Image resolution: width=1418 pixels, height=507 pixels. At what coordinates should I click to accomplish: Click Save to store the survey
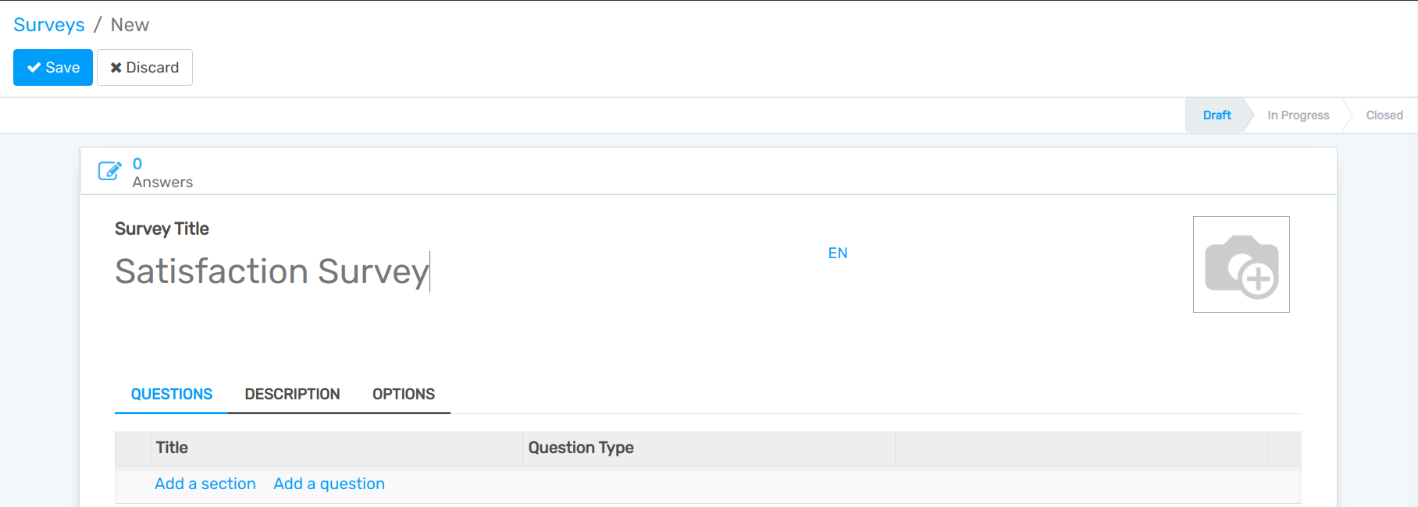pyautogui.click(x=52, y=67)
